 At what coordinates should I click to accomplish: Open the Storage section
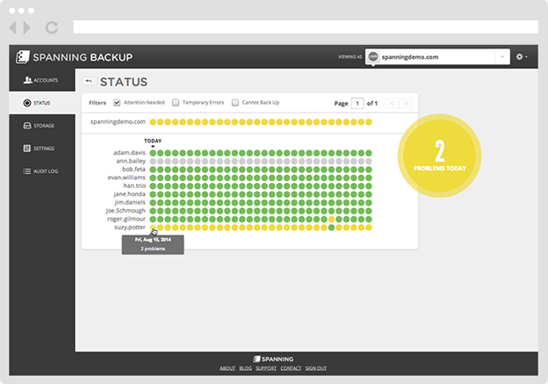[x=42, y=126]
